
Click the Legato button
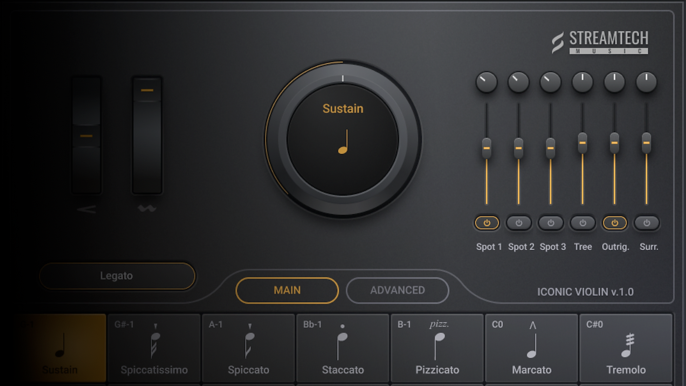[x=117, y=276]
